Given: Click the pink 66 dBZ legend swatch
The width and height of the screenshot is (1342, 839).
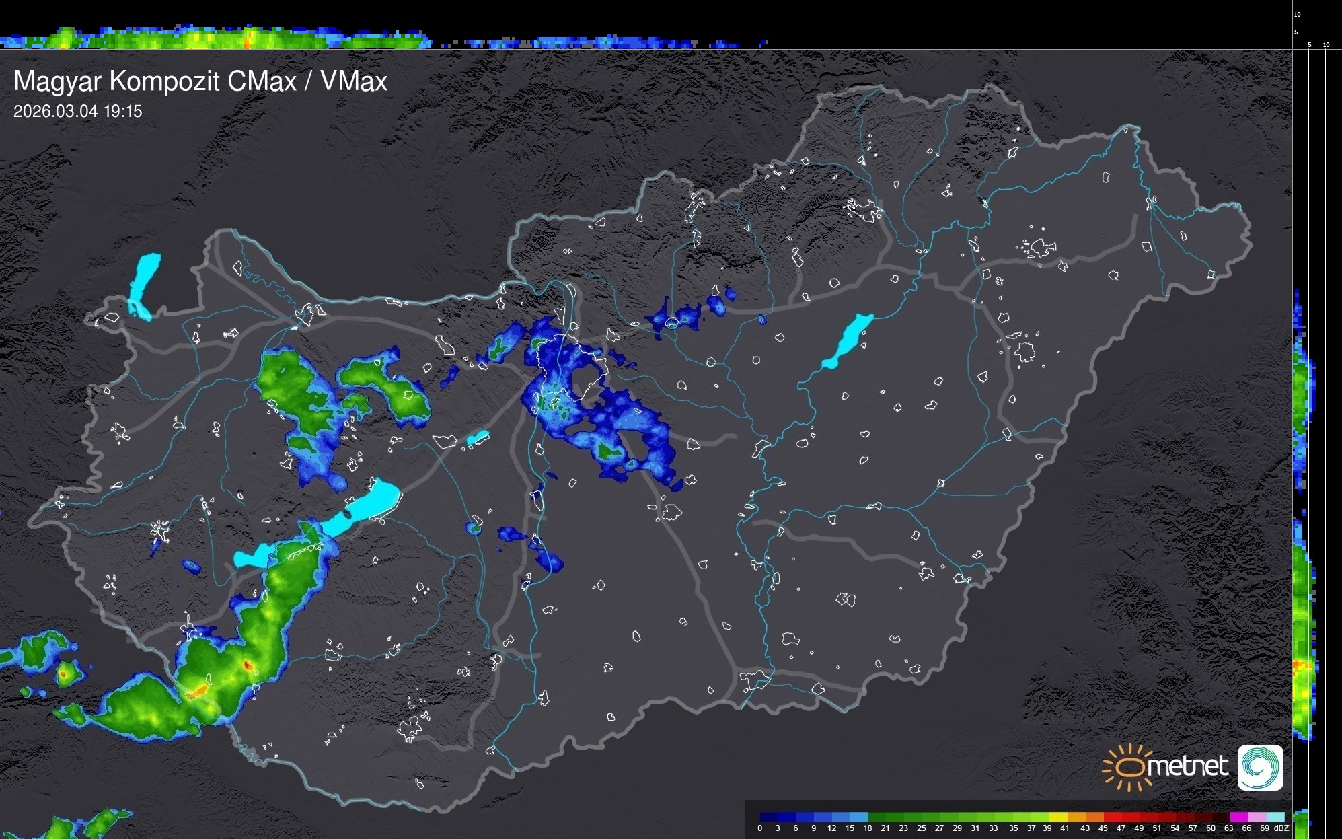Looking at the screenshot, I should tap(1258, 817).
